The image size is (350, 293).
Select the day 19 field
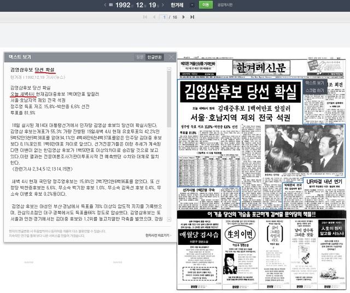tap(152, 5)
